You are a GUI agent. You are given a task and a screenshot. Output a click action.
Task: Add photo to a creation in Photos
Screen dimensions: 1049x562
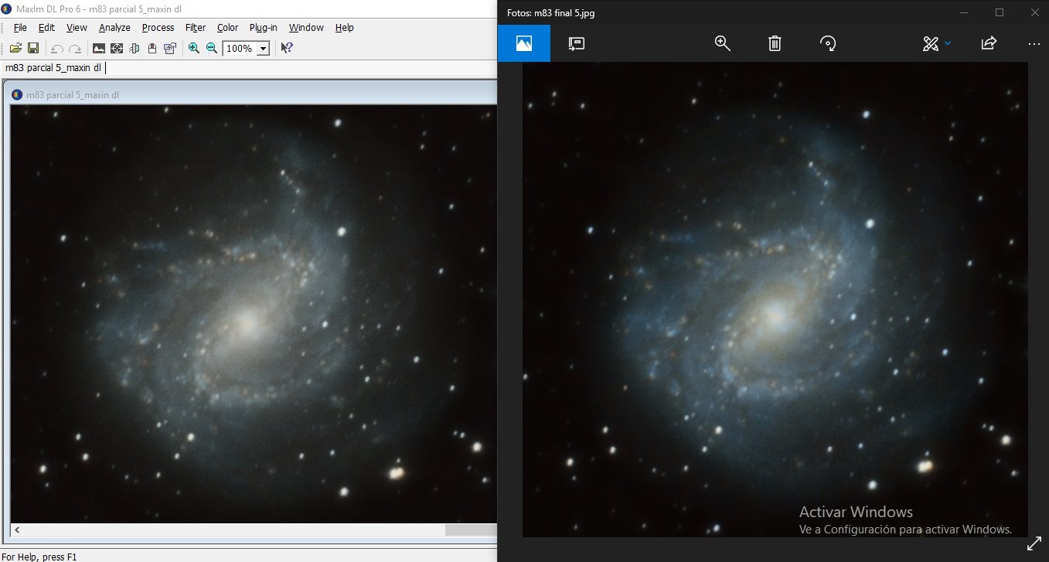(x=576, y=43)
